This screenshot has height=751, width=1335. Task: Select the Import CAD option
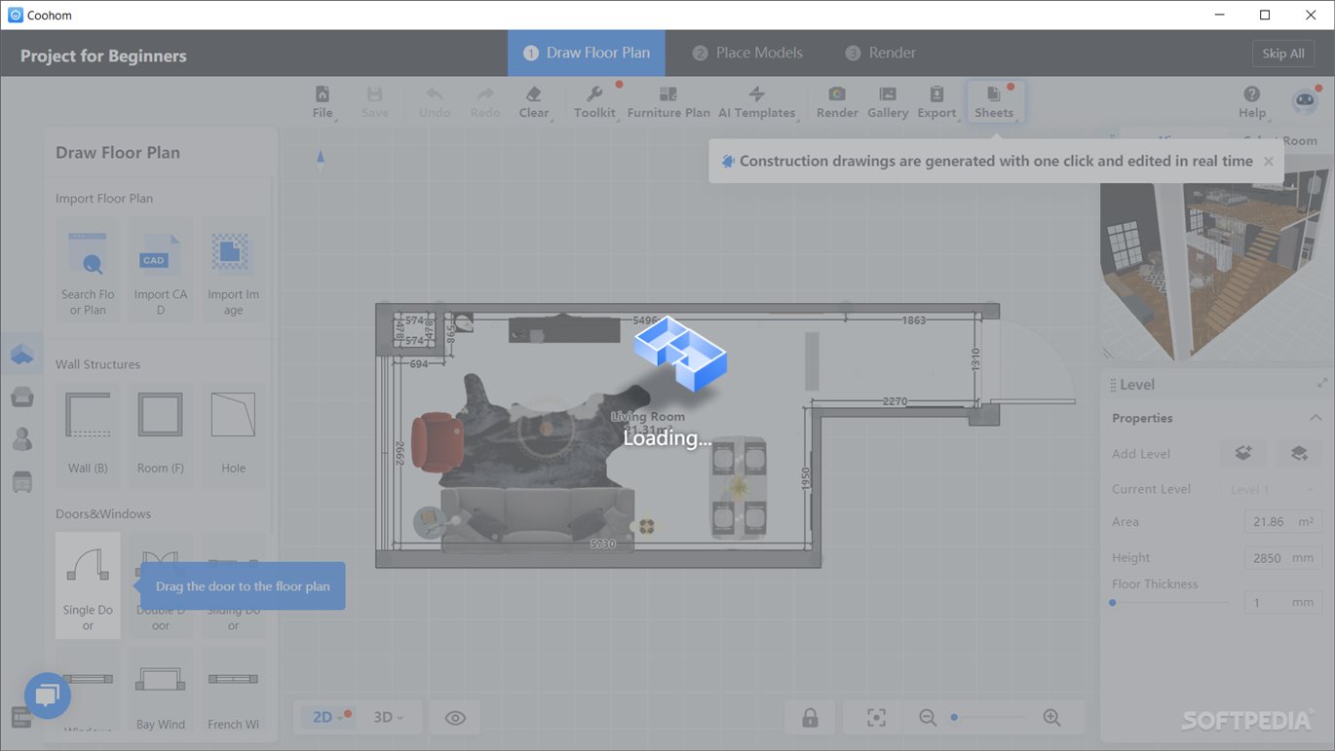tap(161, 272)
